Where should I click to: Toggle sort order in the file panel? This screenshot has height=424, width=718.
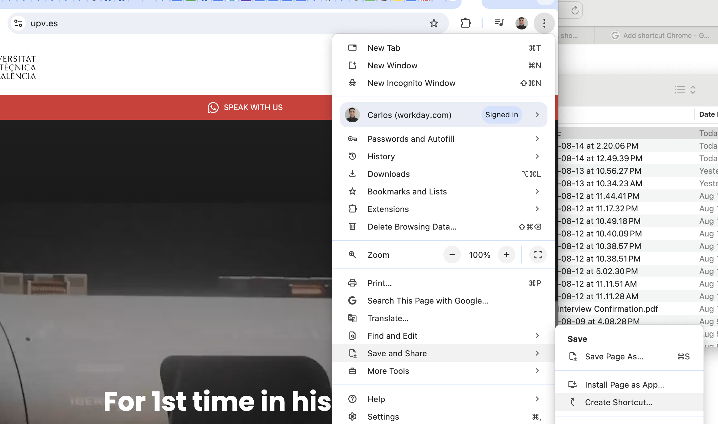(693, 90)
